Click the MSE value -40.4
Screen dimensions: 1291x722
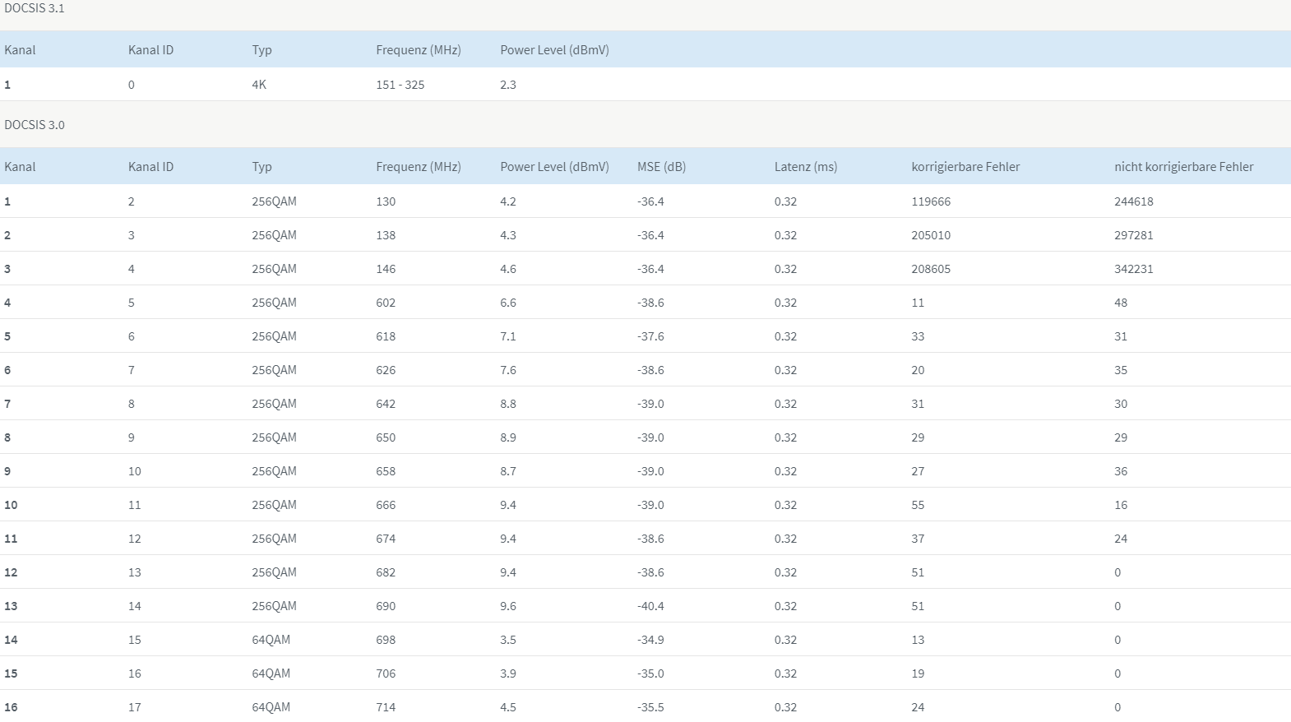tap(650, 606)
